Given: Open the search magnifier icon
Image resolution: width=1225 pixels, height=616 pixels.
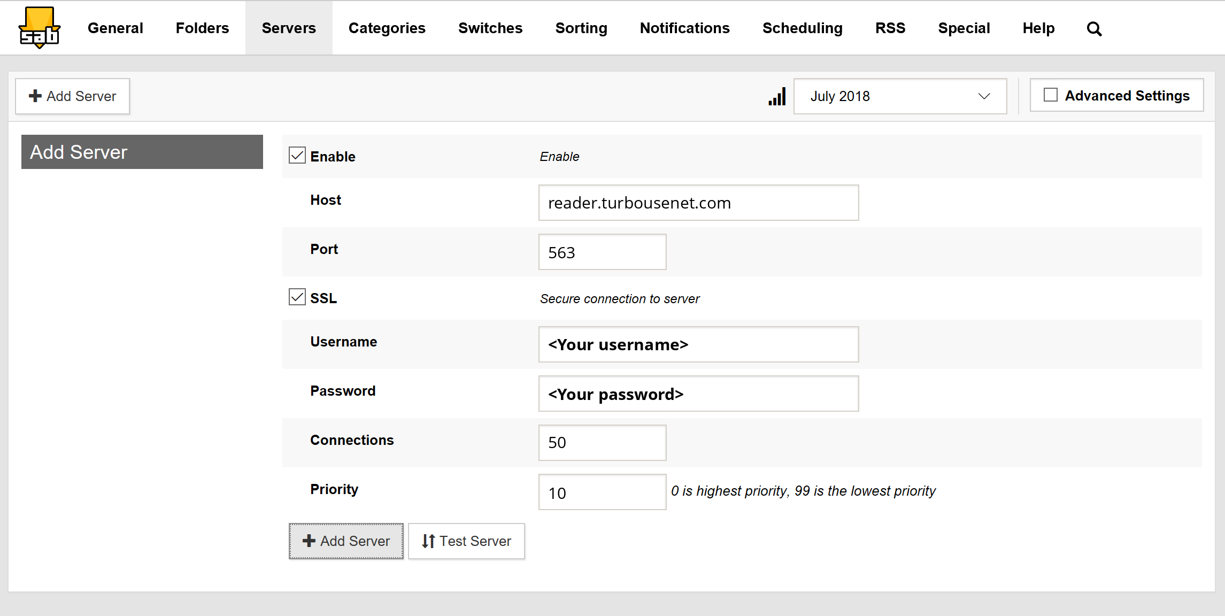Looking at the screenshot, I should (1094, 29).
